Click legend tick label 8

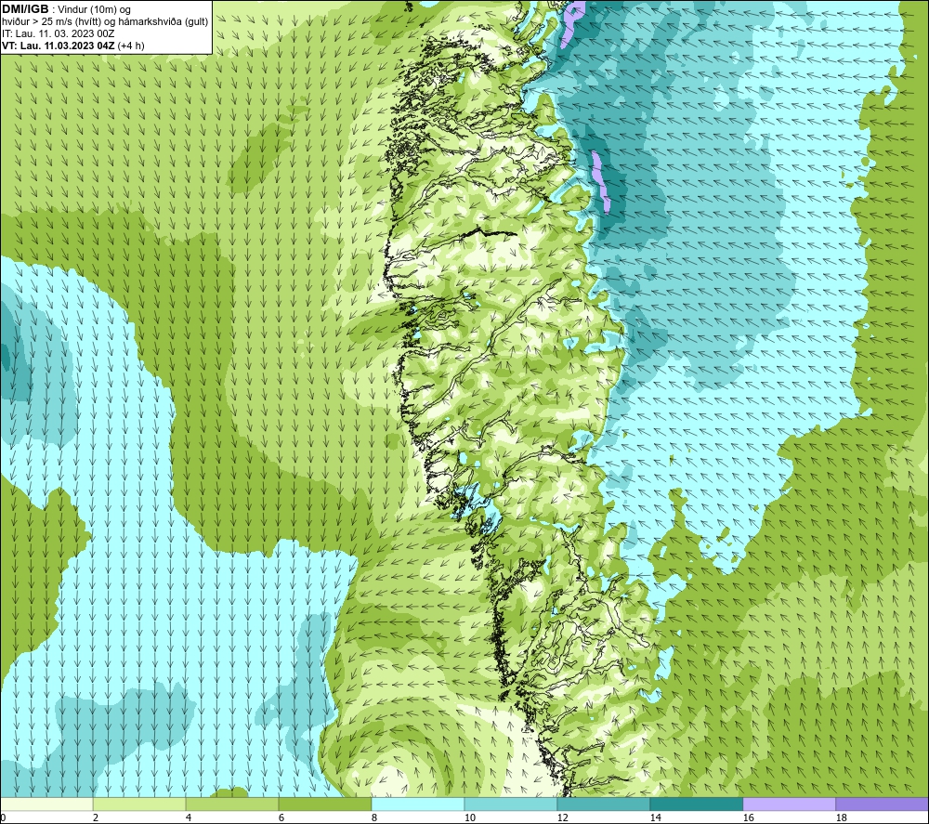point(374,818)
